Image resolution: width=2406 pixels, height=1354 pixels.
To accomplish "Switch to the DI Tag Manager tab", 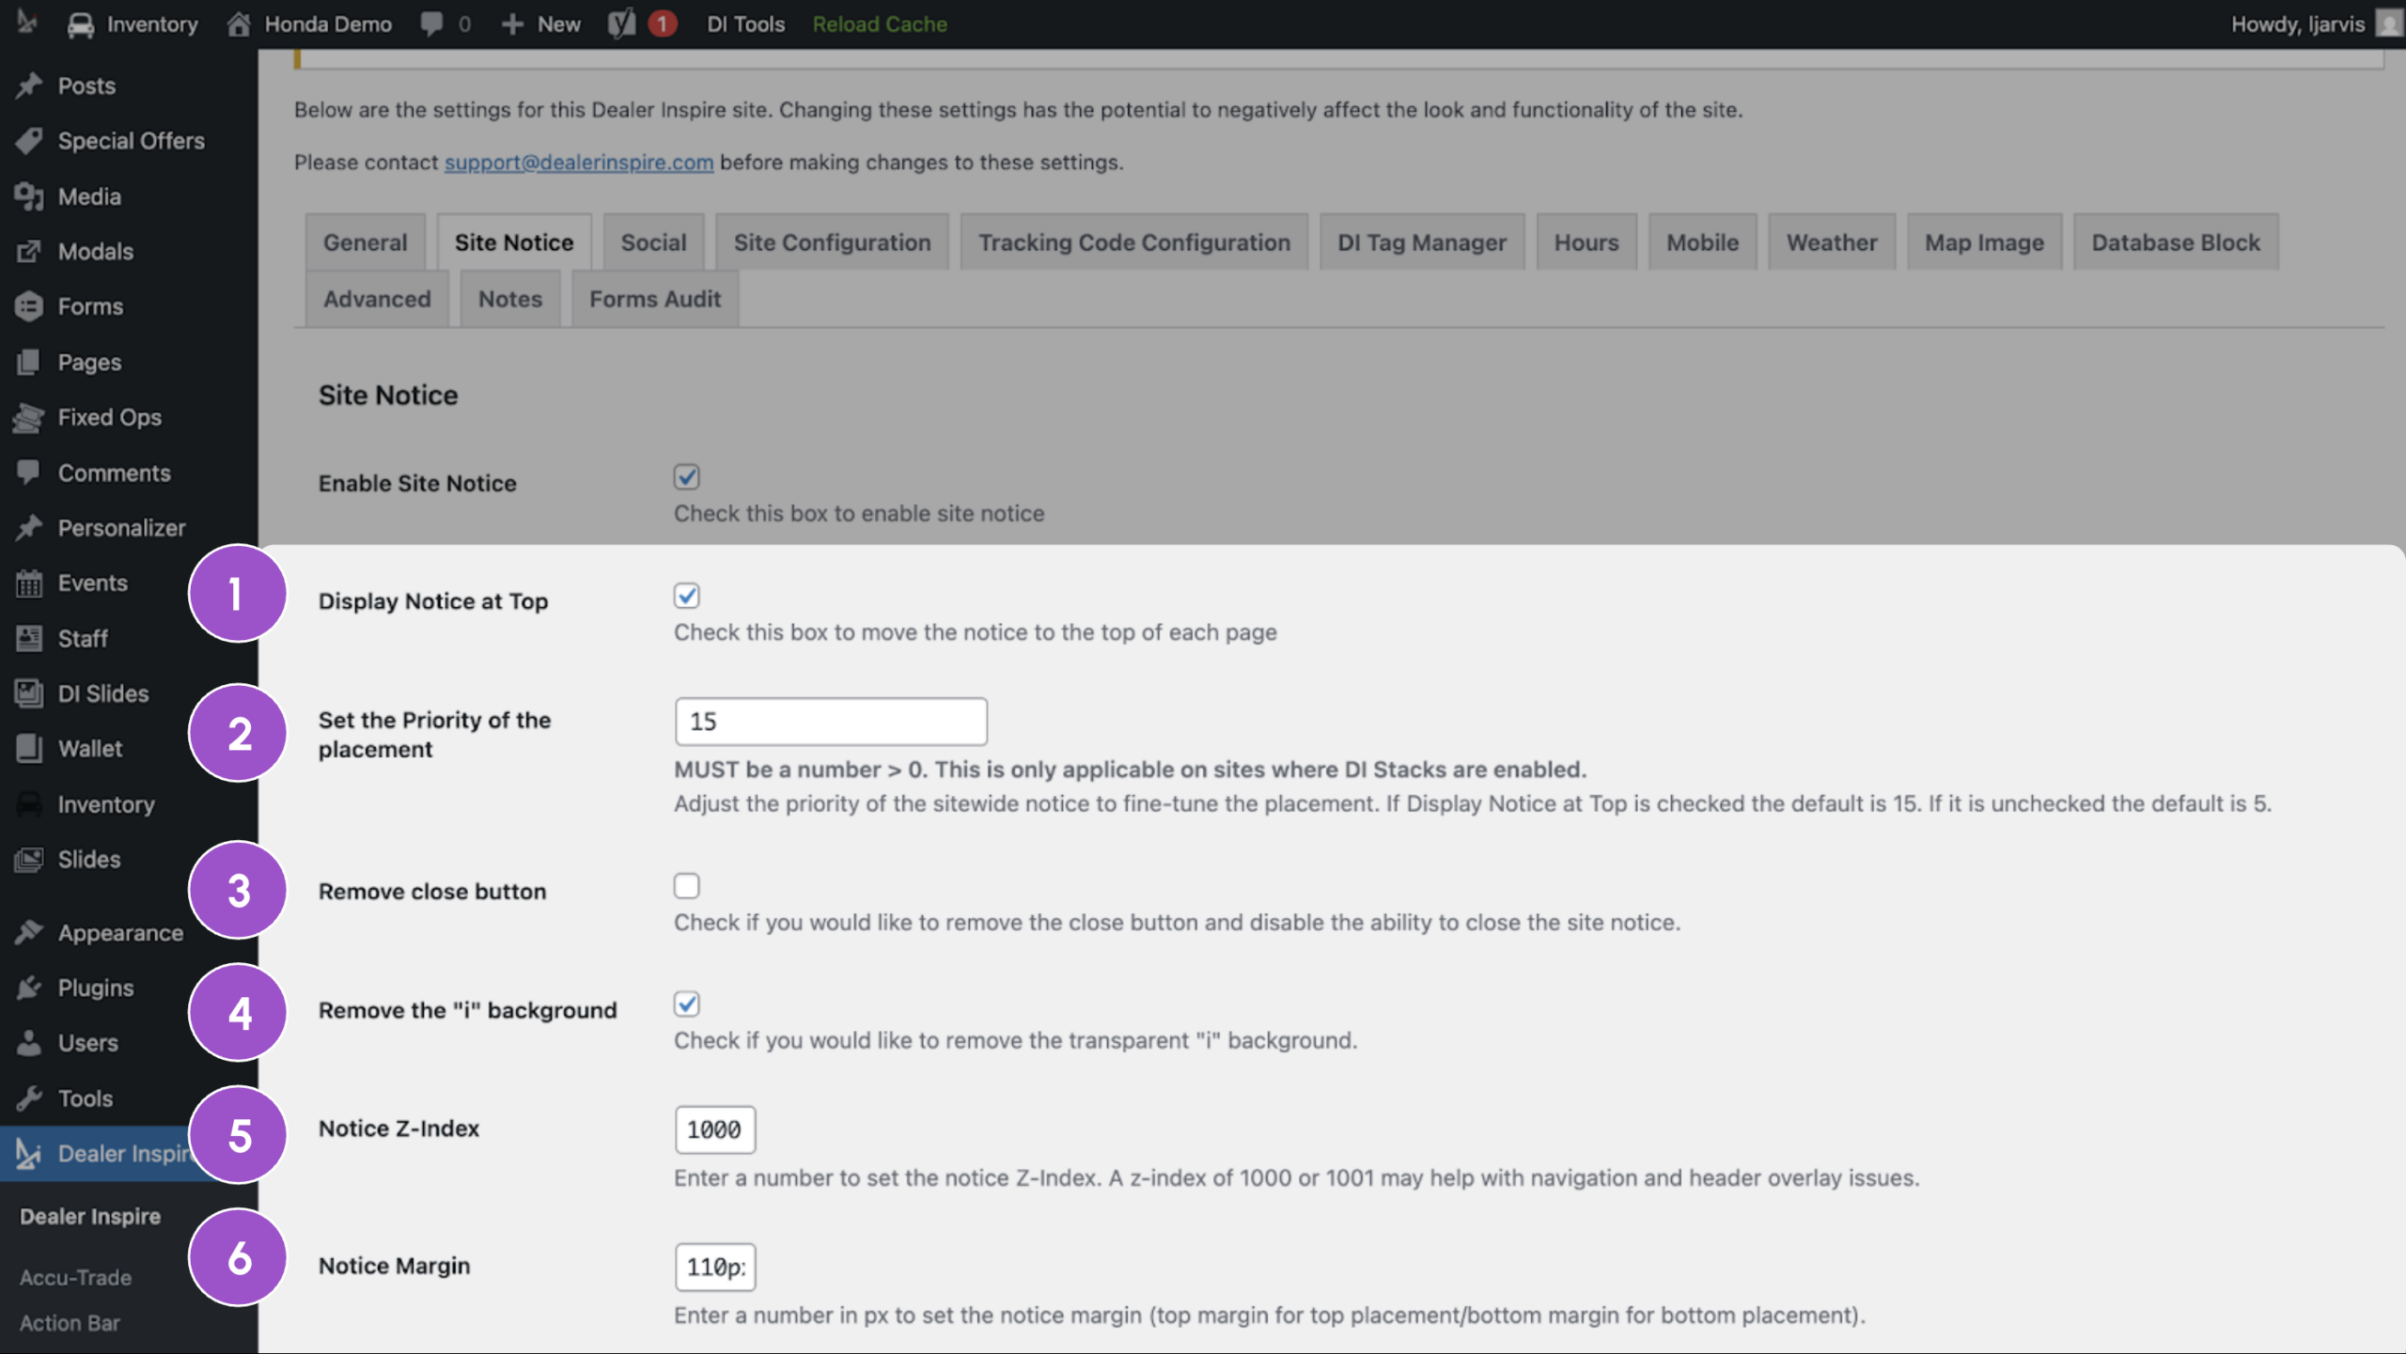I will tap(1422, 242).
